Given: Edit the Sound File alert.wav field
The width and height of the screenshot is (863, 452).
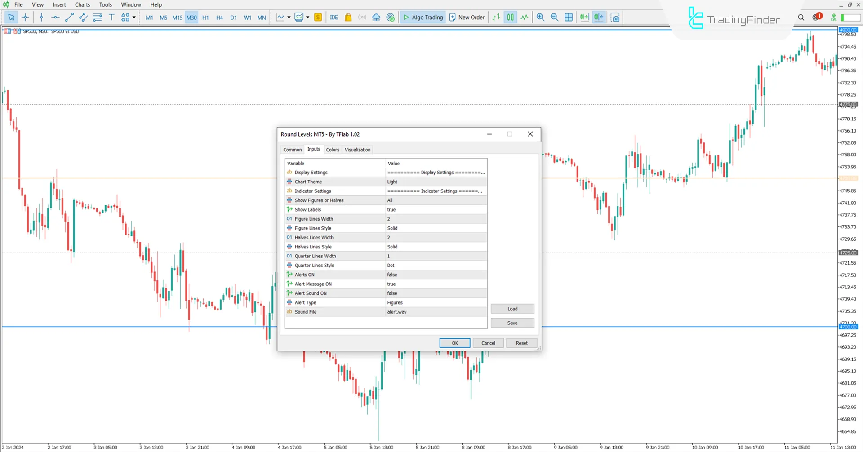Looking at the screenshot, I should [x=436, y=311].
